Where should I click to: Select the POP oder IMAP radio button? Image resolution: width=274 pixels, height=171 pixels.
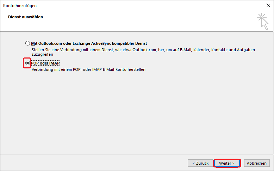pyautogui.click(x=27, y=63)
